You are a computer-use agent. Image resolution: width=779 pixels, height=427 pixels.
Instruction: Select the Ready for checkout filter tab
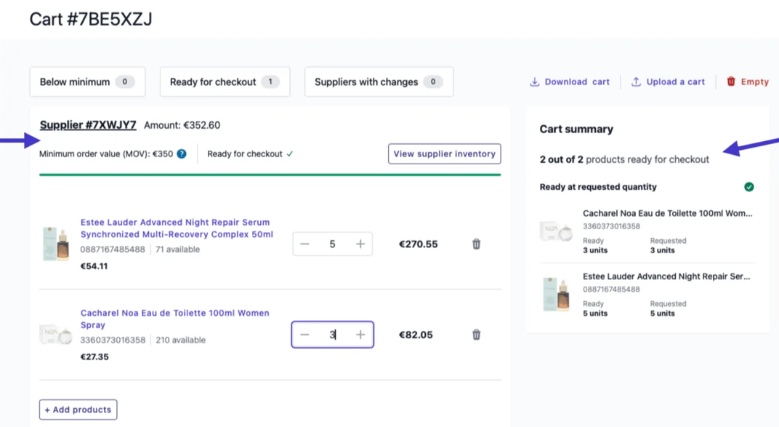[225, 81]
